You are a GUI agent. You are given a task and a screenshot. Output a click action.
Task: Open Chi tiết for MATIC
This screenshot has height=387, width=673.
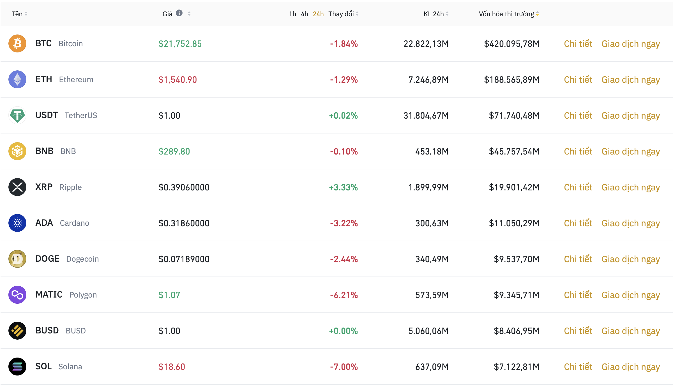[578, 295]
